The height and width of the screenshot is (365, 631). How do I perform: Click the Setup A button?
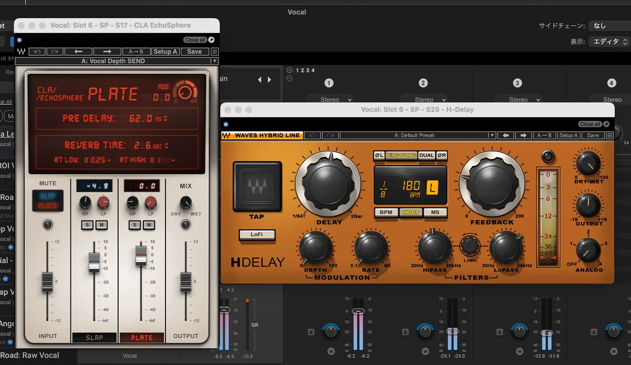click(x=165, y=52)
